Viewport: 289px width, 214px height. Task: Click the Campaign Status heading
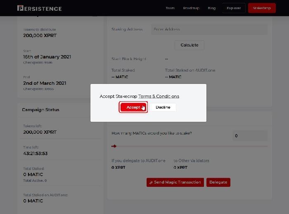tap(40, 109)
